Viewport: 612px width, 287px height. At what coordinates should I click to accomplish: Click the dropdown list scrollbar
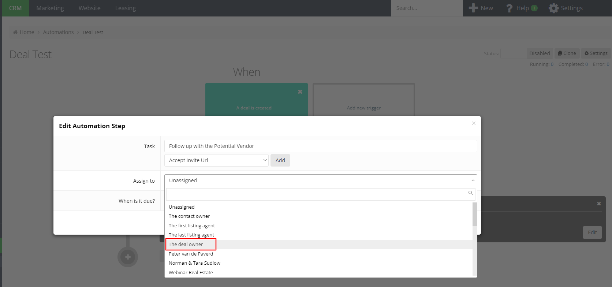point(474,215)
